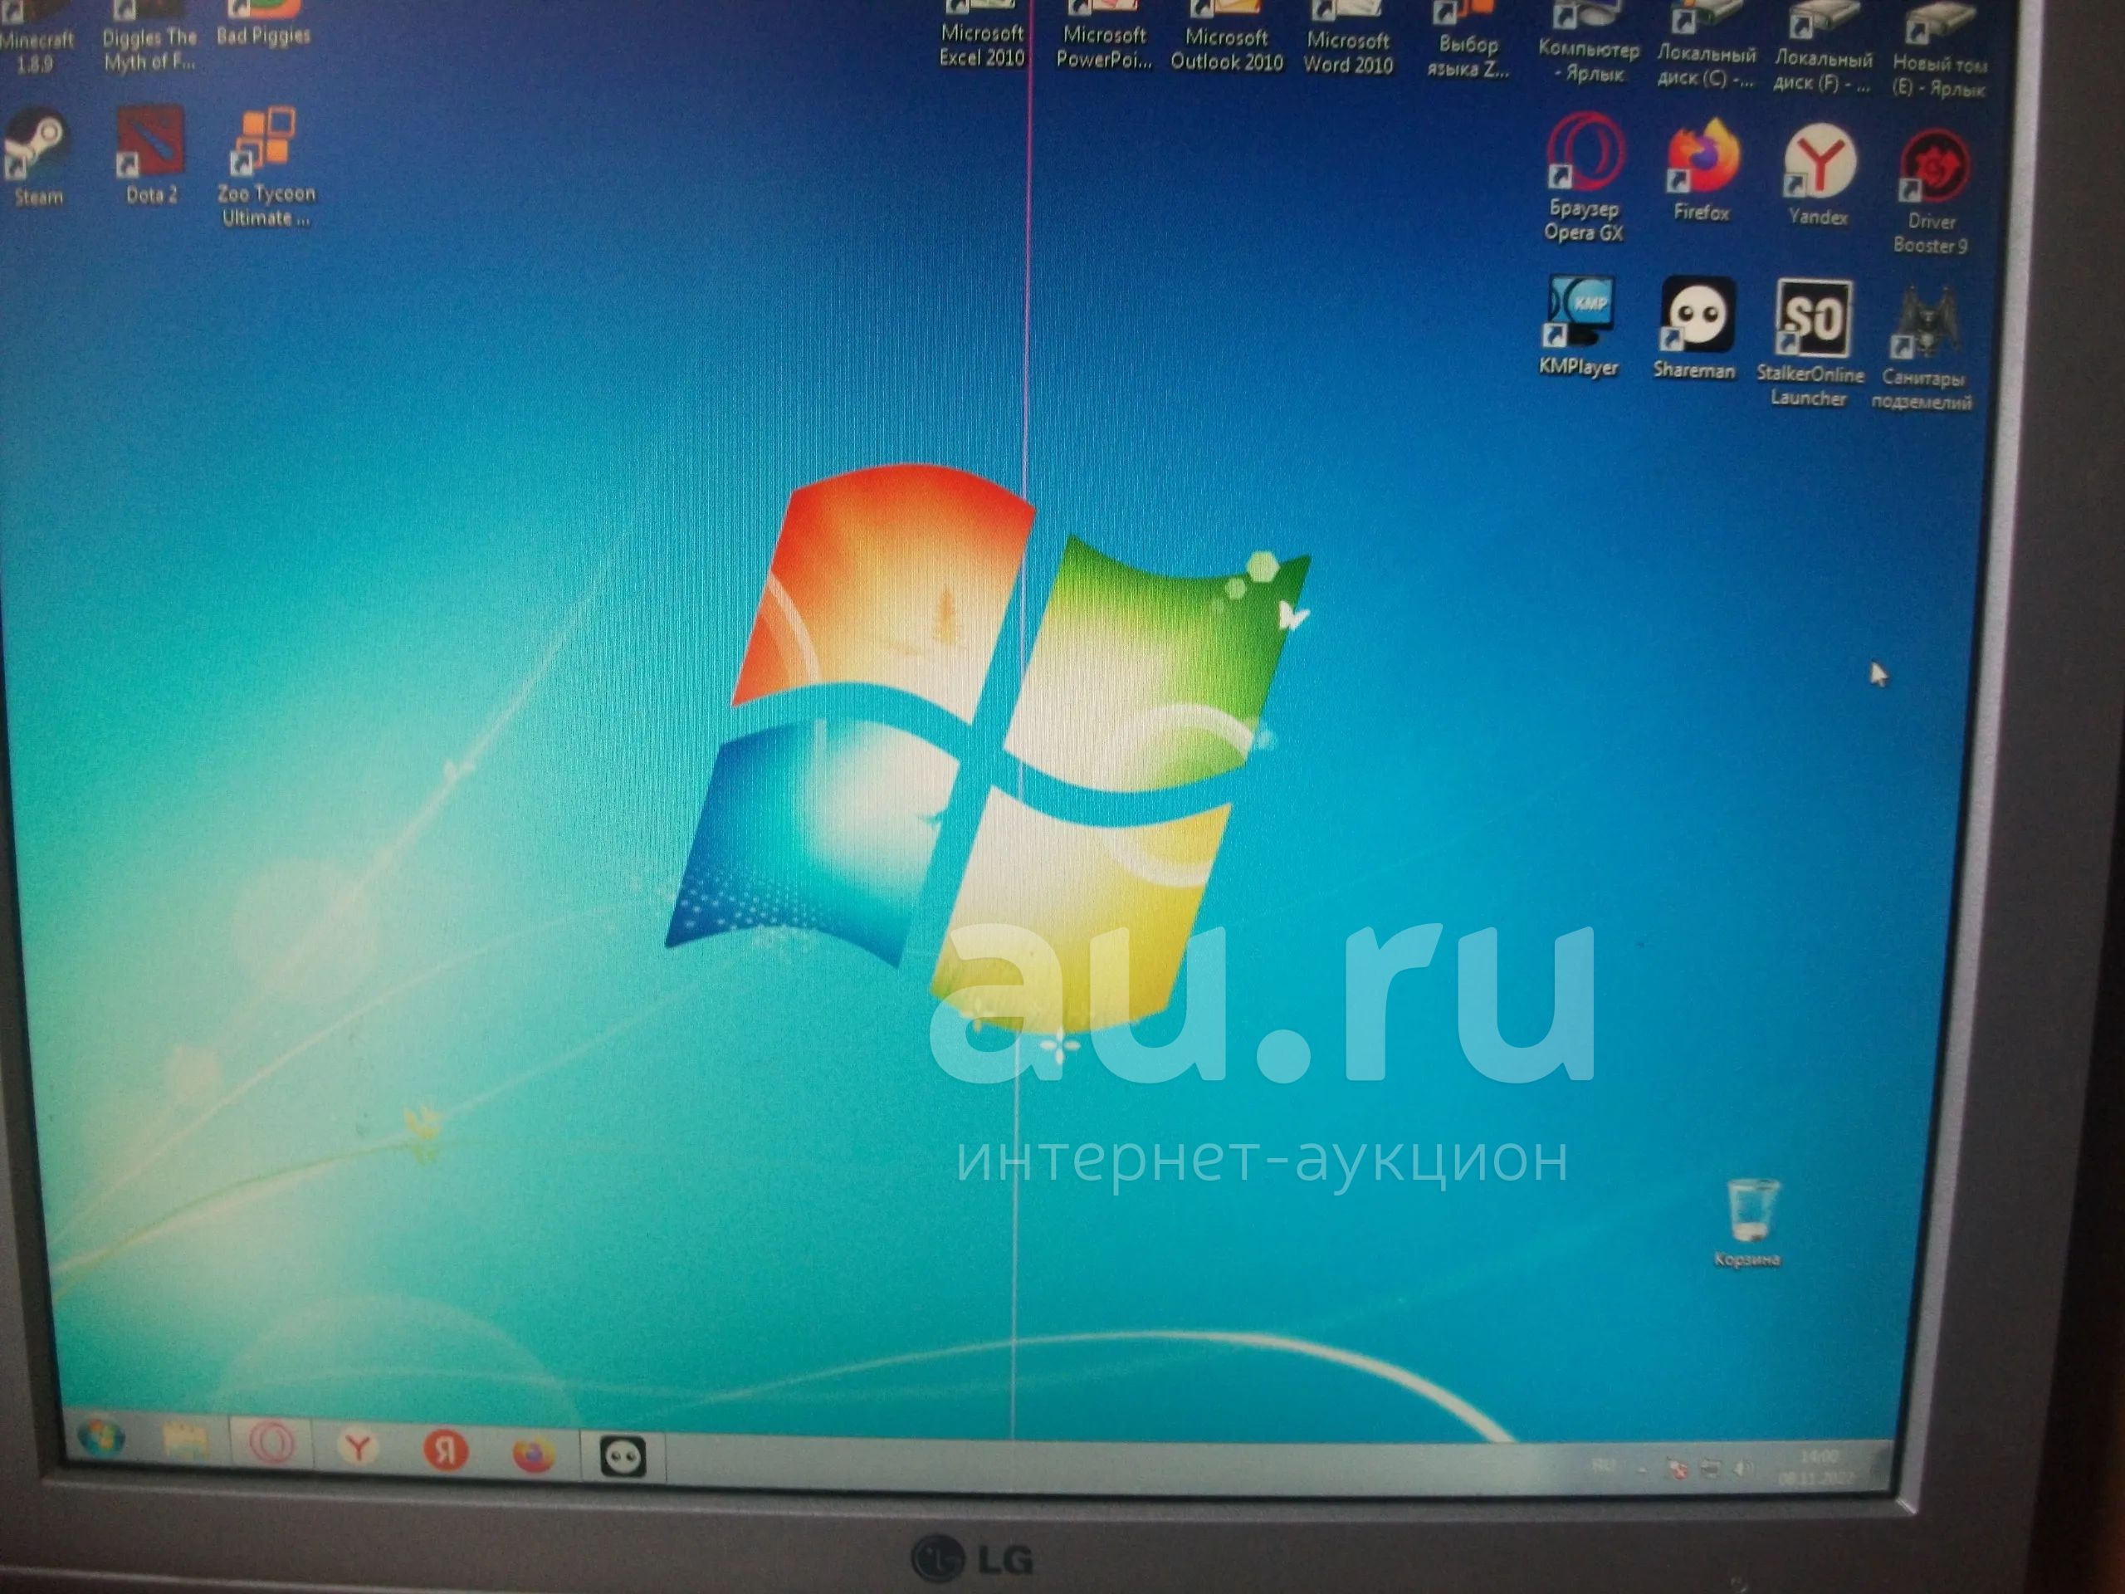Viewport: 2125px width, 1594px height.
Task: Select the Корзина recycle bin icon
Action: [1748, 1223]
